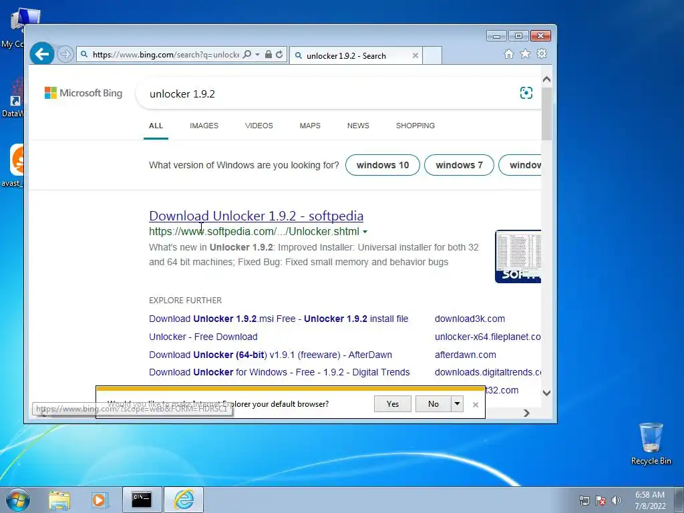Open Download Unlocker (64-bit) AfterDawn link
Viewport: 684px width, 513px height.
tap(271, 355)
